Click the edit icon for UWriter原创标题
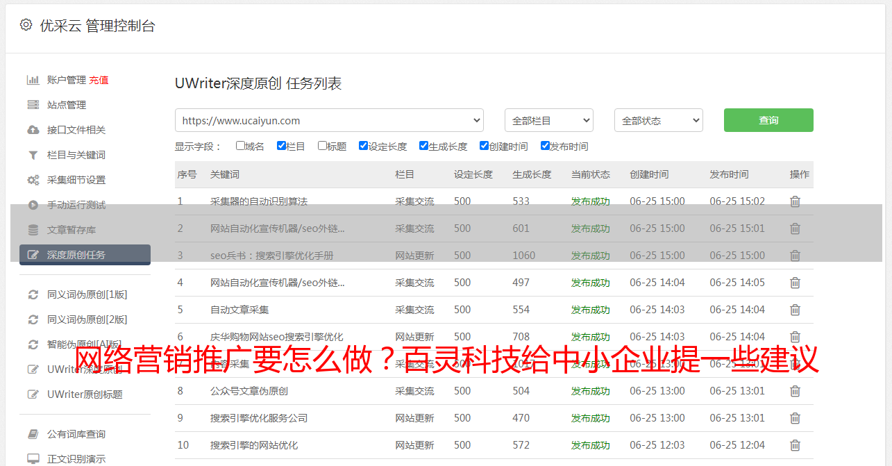The width and height of the screenshot is (892, 466). (x=33, y=394)
